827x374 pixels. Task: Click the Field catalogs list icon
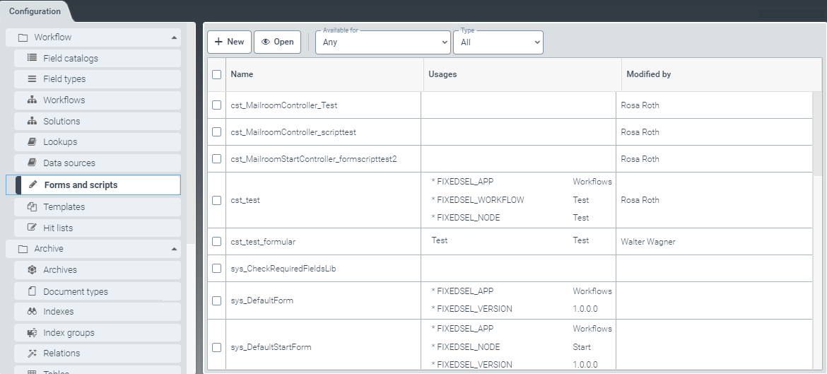point(32,58)
